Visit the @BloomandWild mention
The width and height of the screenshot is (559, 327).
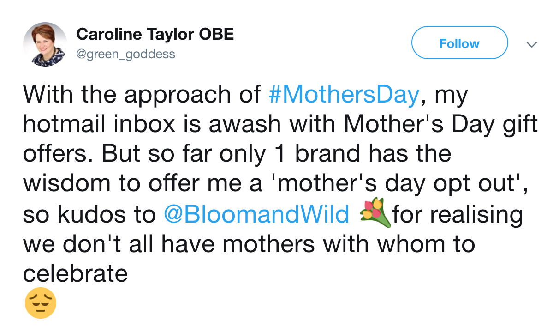256,215
